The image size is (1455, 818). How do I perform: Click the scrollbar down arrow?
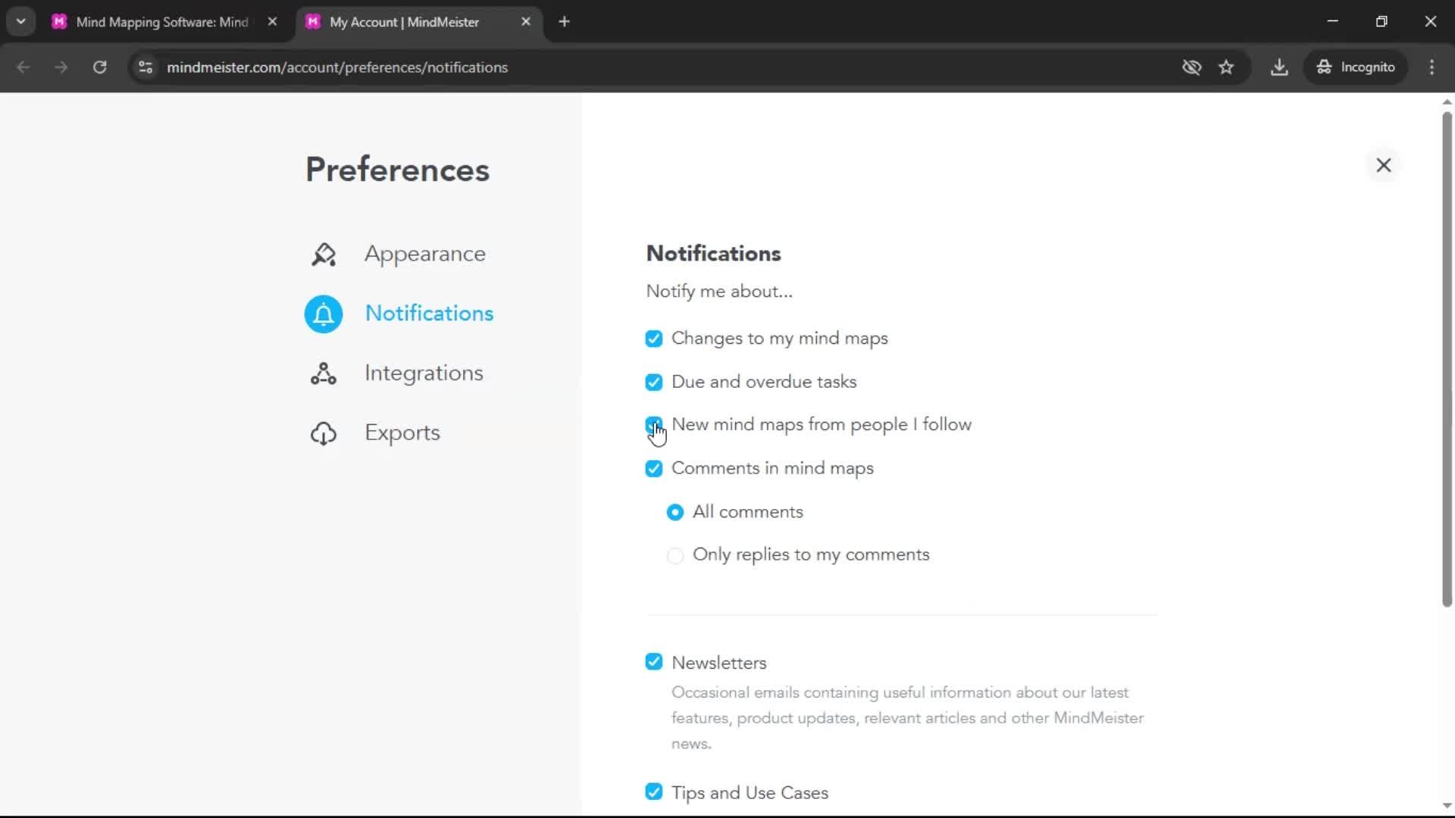click(1447, 806)
